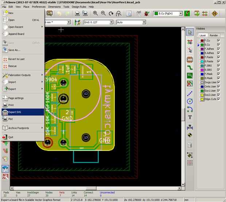Hide the Edge.Cuts layer

pyautogui.click(x=218, y=99)
